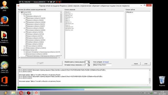Expand the Тула и область node
Image resolution: width=168 pixels, height=95 pixels.
tap(24, 46)
